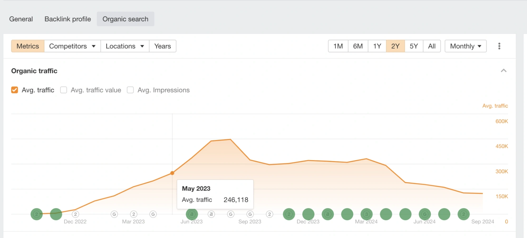Screen dimensions: 527x238
Task: Select the Years view button
Action: pos(163,46)
